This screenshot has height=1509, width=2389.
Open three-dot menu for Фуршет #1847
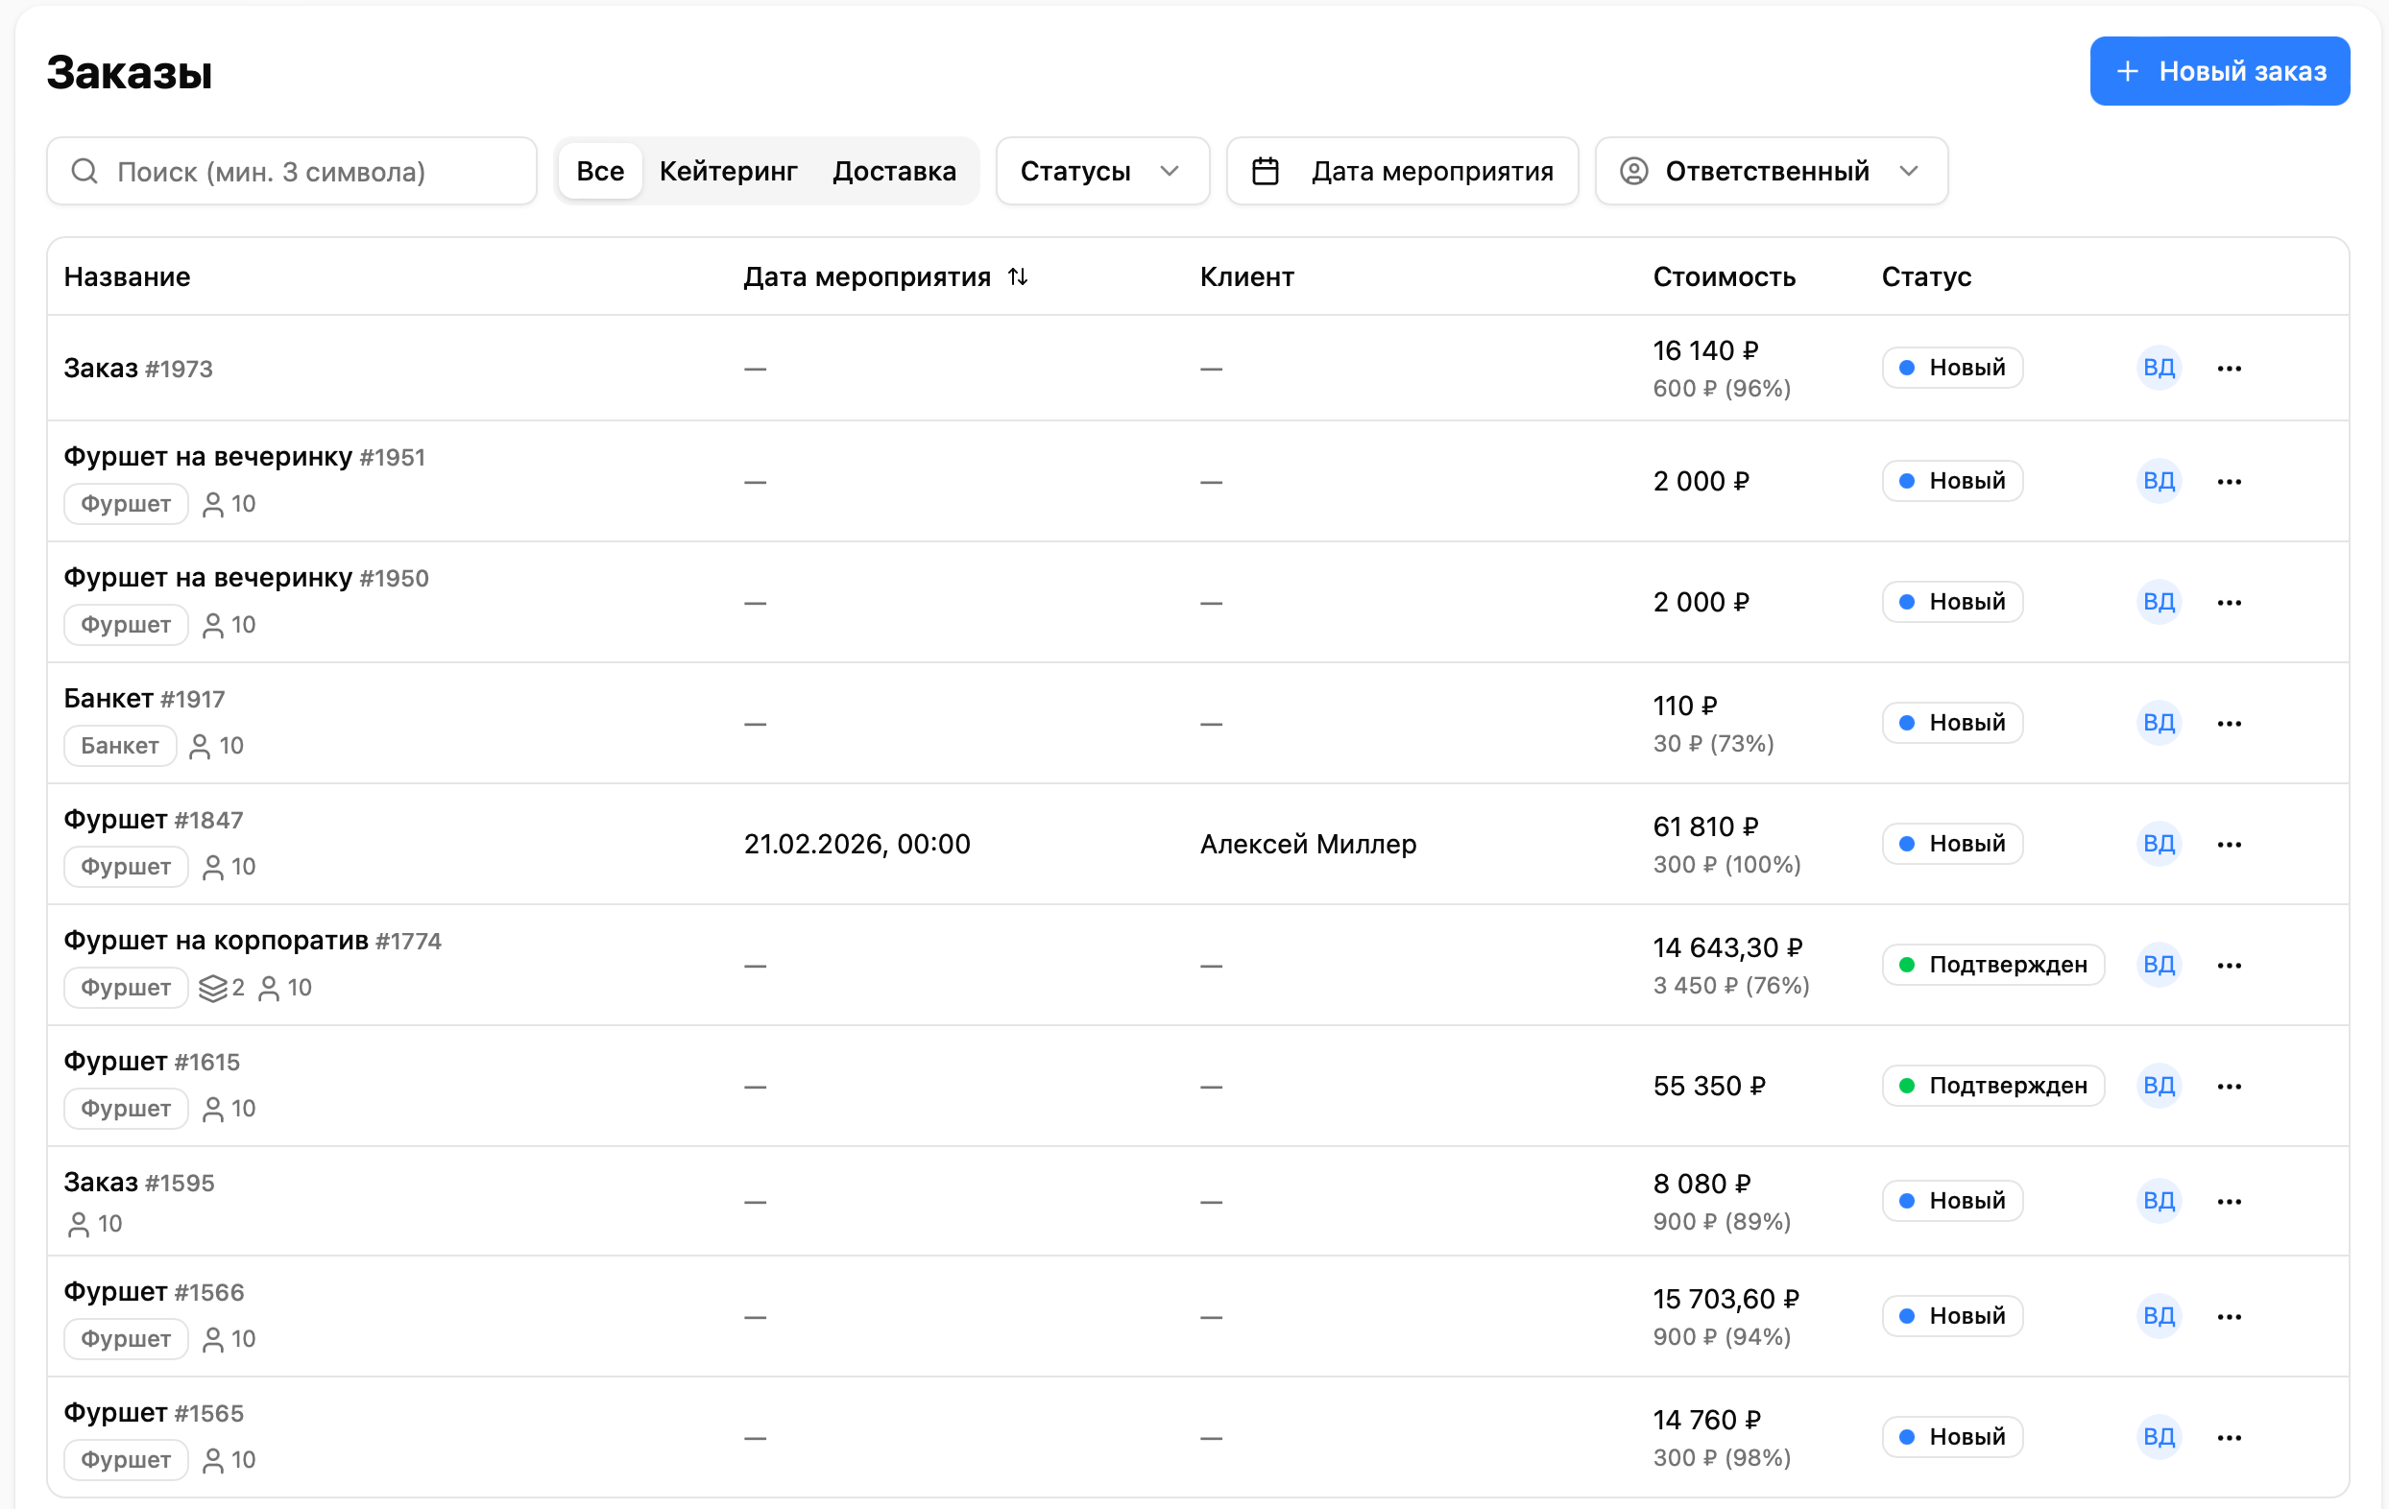pyautogui.click(x=2229, y=845)
